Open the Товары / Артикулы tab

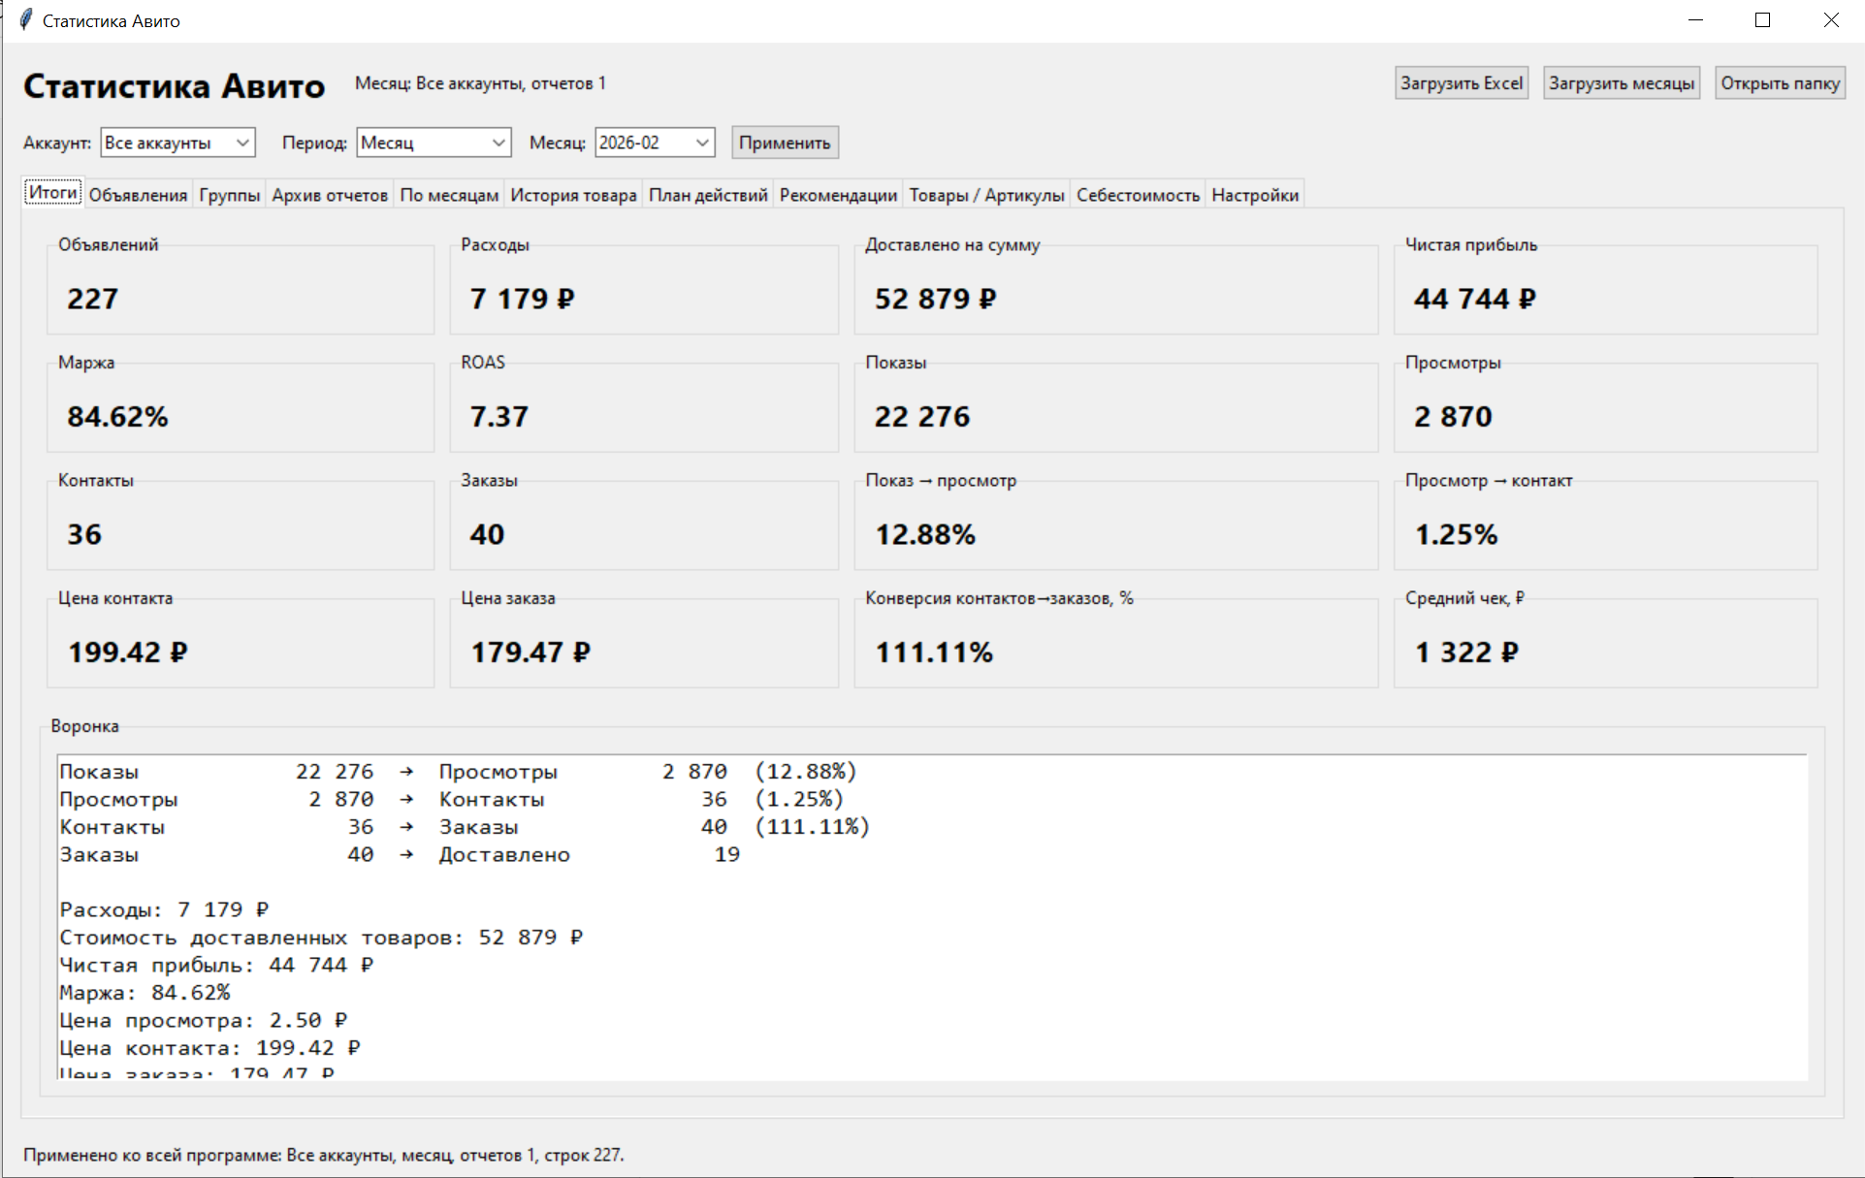point(986,195)
